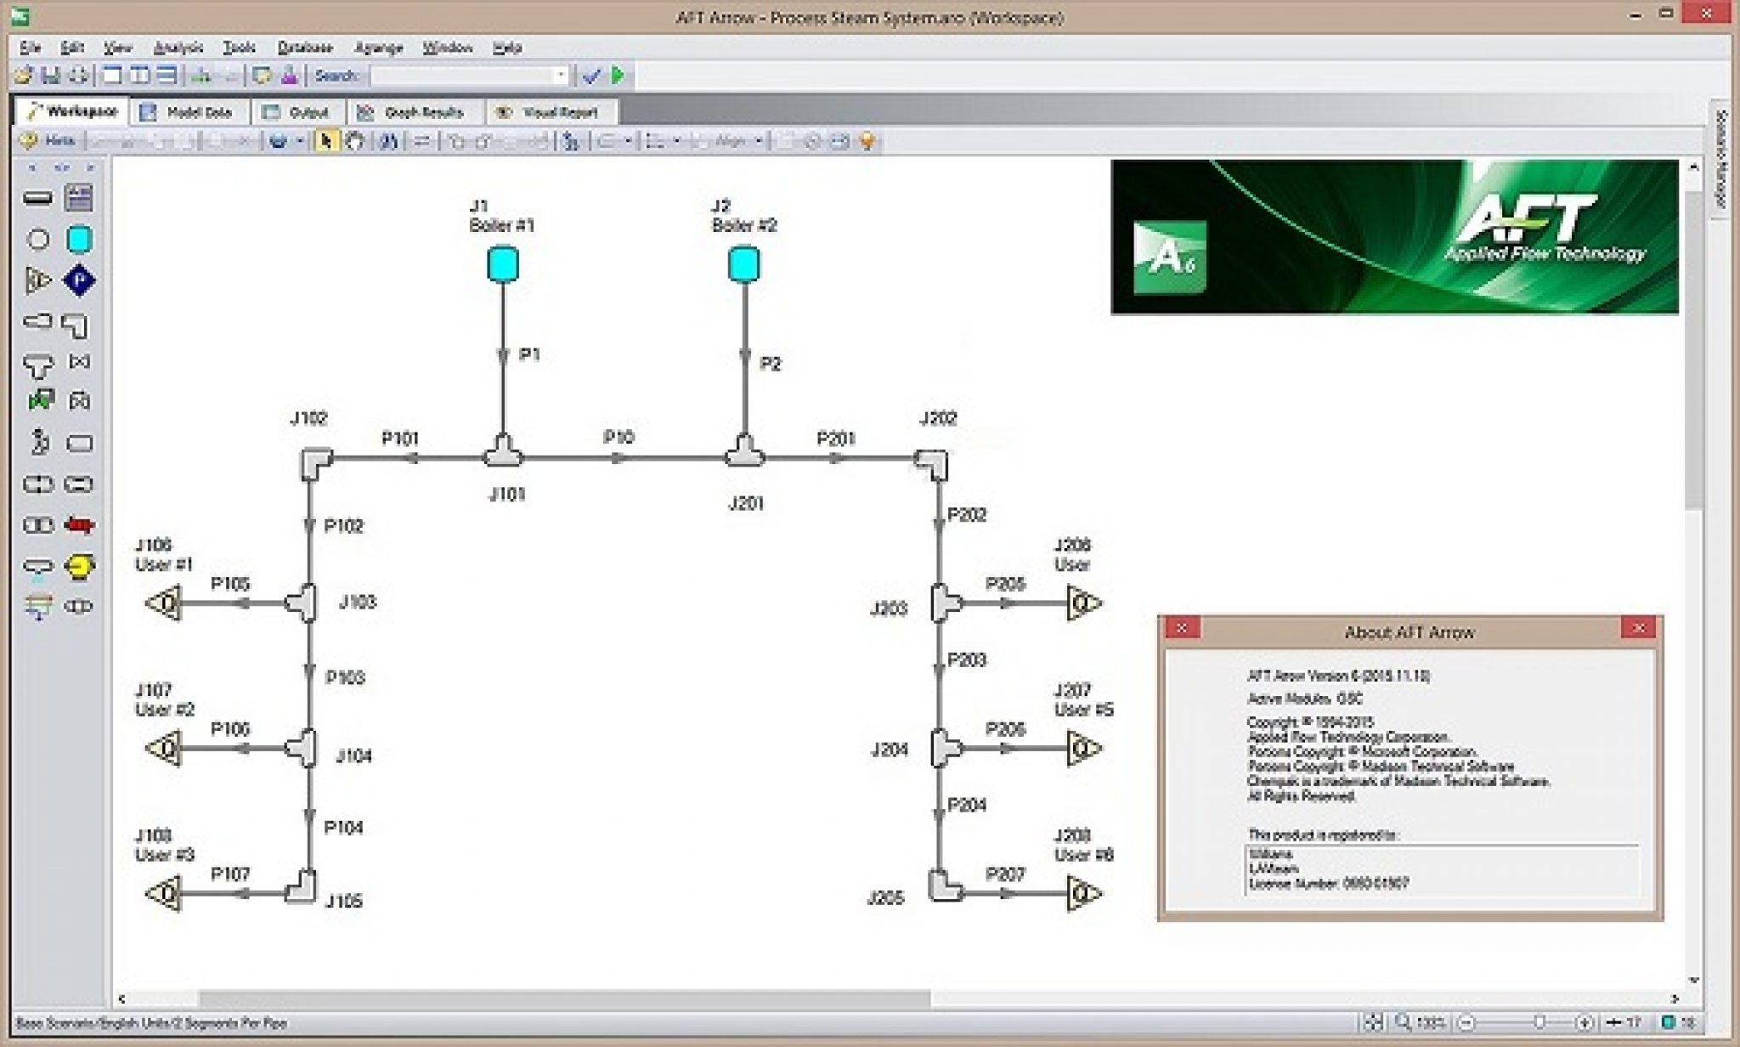This screenshot has width=1740, height=1047.
Task: Open the pipe drawing tool dropdown
Action: click(302, 141)
